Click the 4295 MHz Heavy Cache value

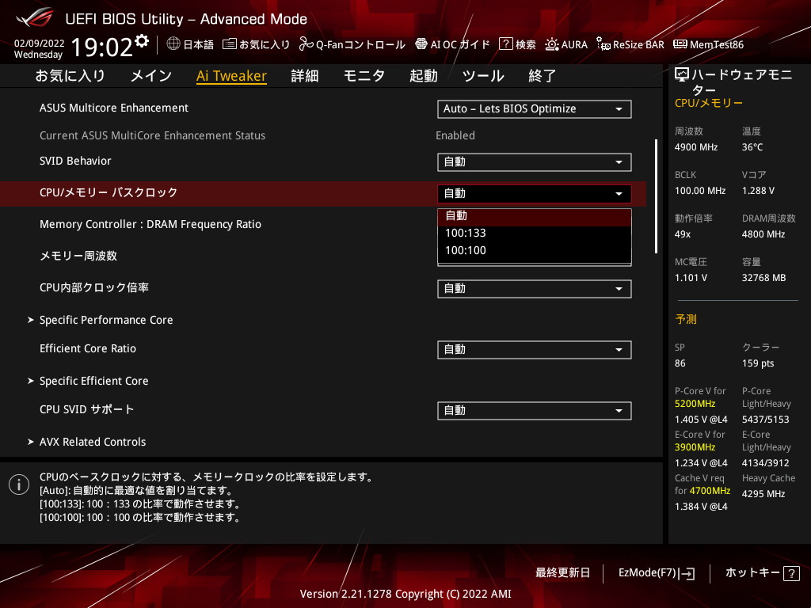coord(763,494)
